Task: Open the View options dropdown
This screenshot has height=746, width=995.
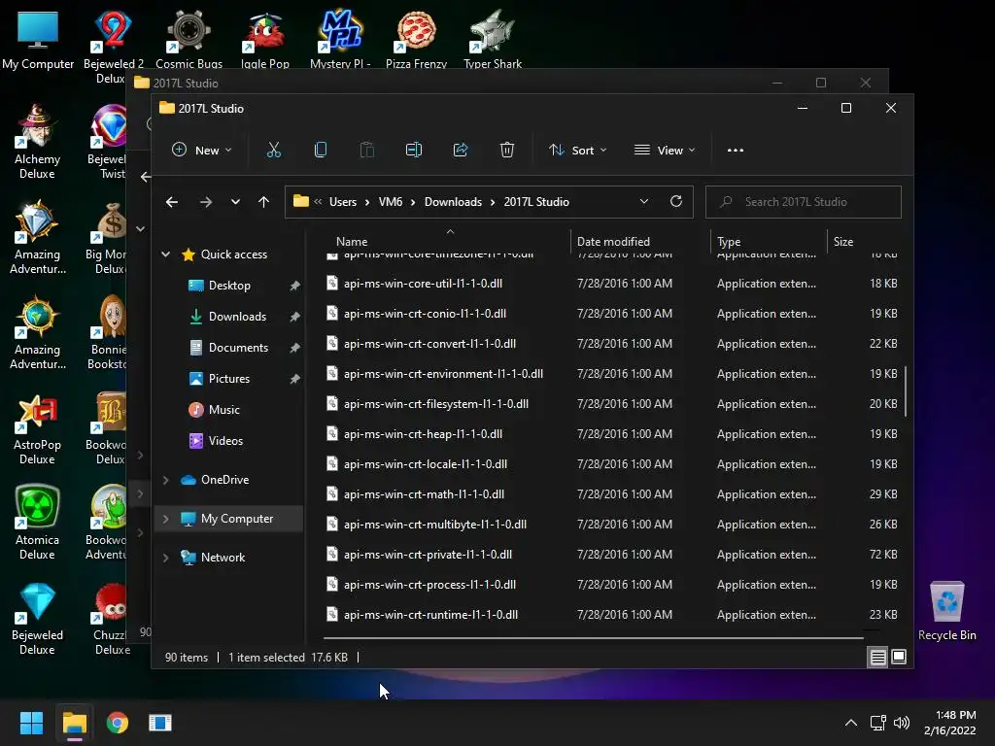Action: click(x=665, y=151)
